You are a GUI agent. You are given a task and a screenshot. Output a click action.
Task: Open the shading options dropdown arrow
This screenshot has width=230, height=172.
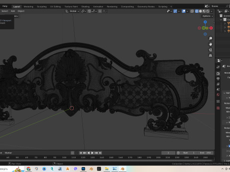tap(211, 11)
